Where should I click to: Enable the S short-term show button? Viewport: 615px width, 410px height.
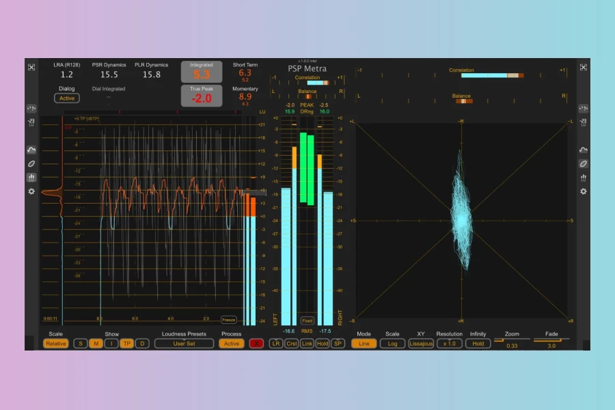81,344
